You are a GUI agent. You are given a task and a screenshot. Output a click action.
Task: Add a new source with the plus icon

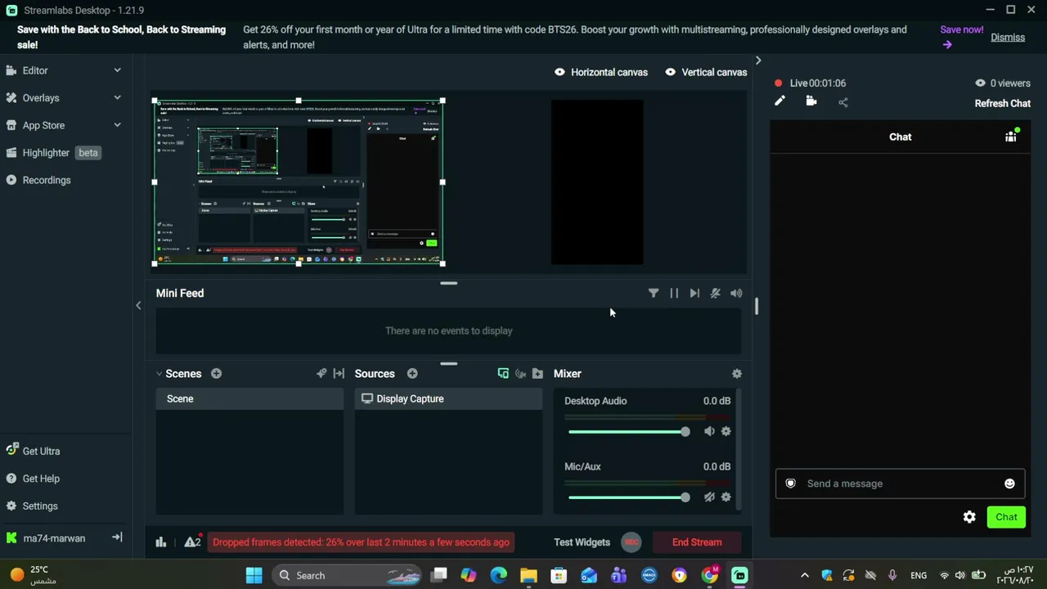pos(412,374)
